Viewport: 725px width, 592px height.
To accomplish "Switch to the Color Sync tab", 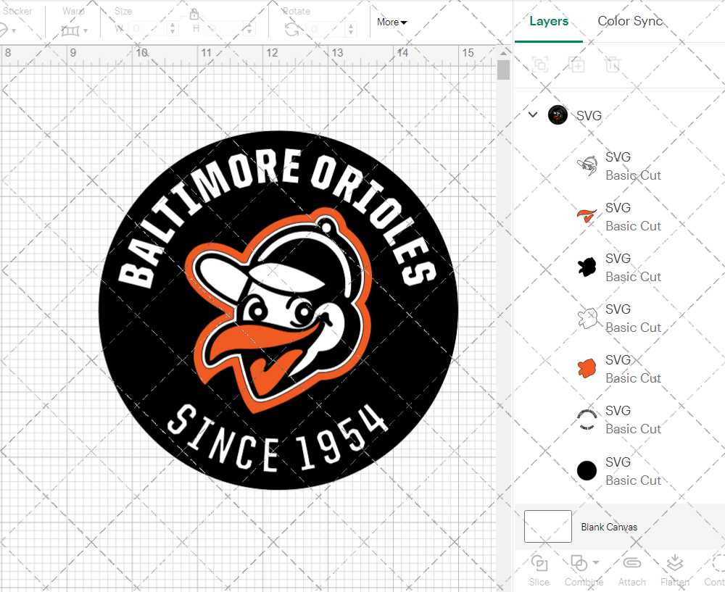I will (x=630, y=21).
